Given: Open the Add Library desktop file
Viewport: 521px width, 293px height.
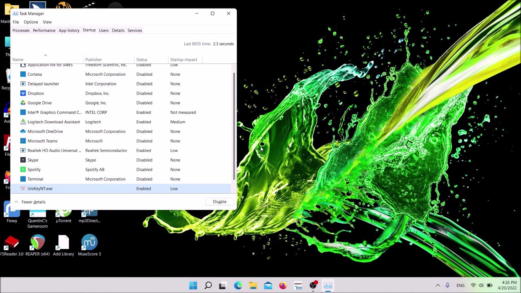Looking at the screenshot, I should click(63, 245).
